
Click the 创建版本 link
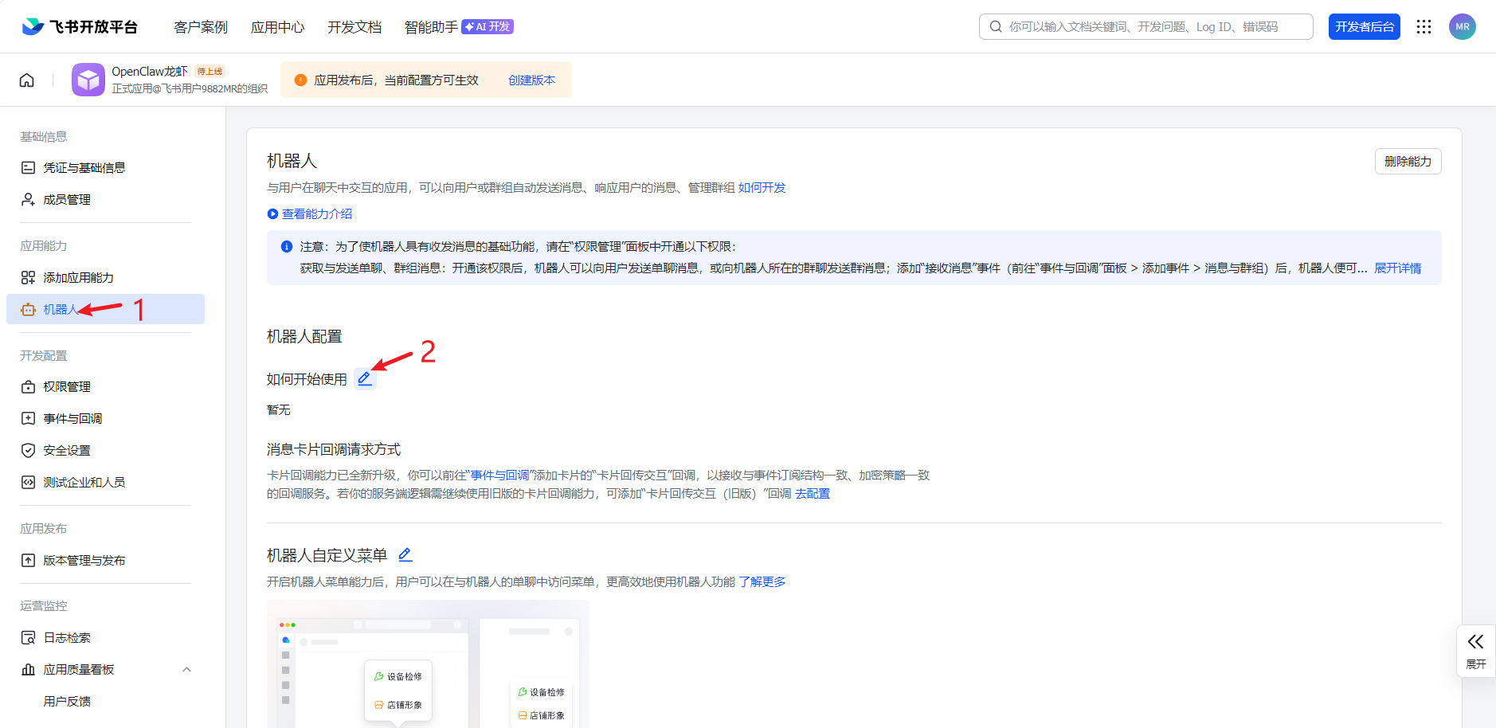pyautogui.click(x=531, y=80)
